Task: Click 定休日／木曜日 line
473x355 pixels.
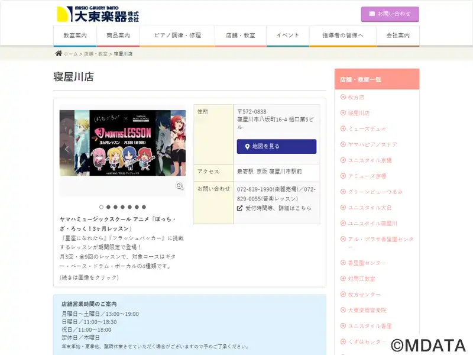Action: (80, 337)
